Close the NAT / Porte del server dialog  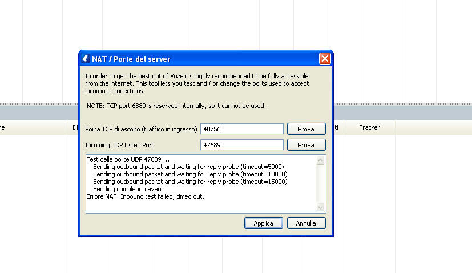pos(325,59)
